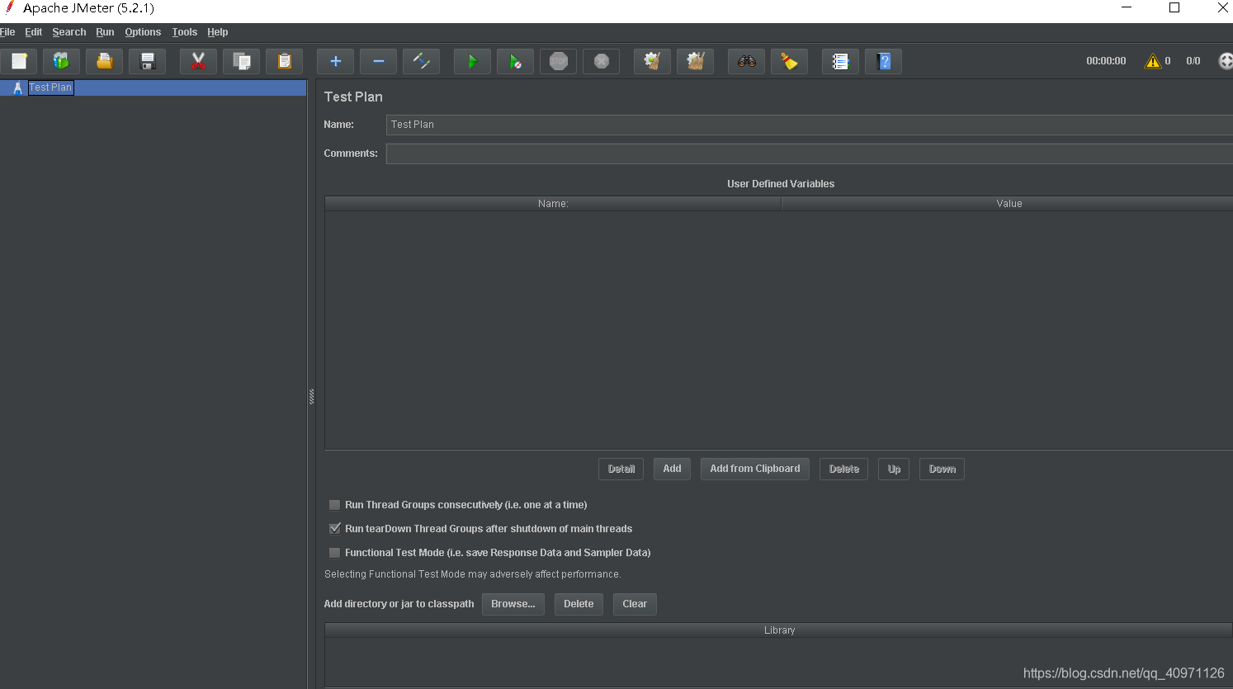Open the Function Helper dialog icon

841,61
